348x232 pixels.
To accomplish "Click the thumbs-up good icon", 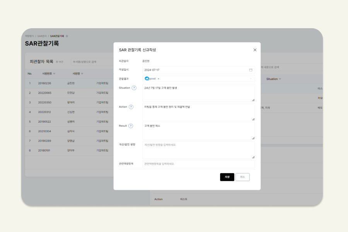I will [x=147, y=78].
